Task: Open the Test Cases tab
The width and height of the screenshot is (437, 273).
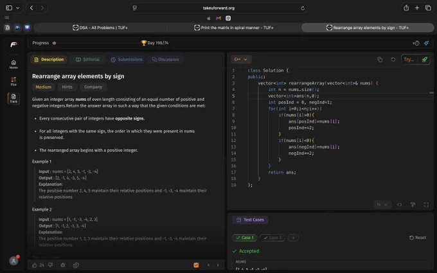Action: coord(250,220)
